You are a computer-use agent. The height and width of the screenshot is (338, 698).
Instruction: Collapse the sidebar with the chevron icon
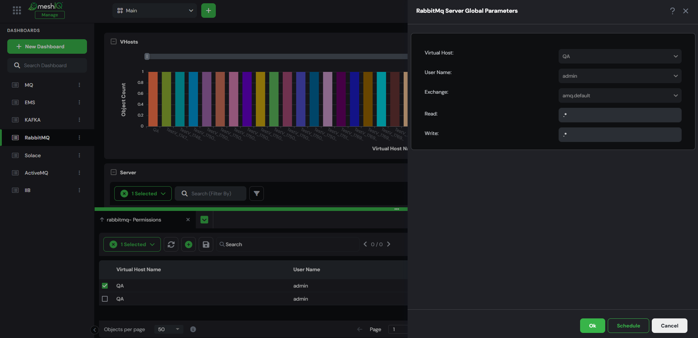(x=95, y=330)
